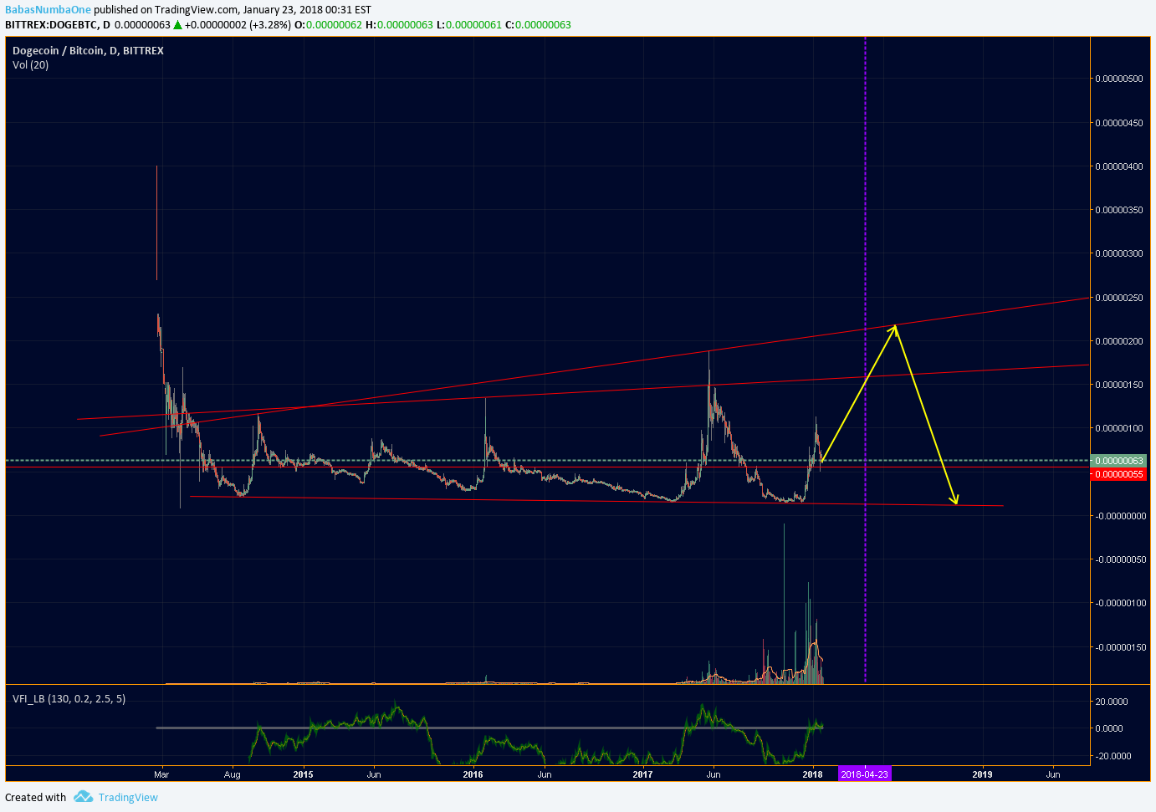Click the 0.00000450 price axis label
1156x812 pixels.
pos(1119,123)
